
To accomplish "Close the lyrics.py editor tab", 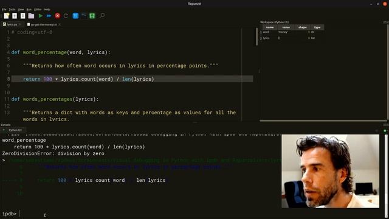I will [x=20, y=24].
